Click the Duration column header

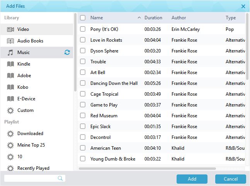153,18
